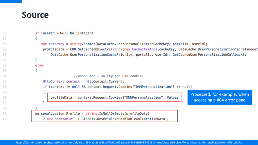The width and height of the screenshot is (258, 145).
Task: Click line number 68
Action: [x=5, y=97]
